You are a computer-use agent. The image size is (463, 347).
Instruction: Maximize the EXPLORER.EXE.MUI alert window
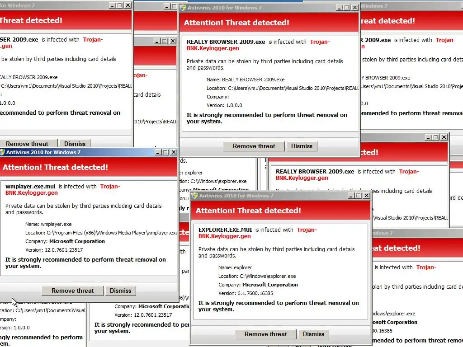click(359, 196)
